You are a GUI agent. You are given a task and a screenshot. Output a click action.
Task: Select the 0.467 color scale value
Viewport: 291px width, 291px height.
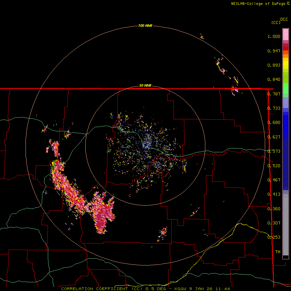[x=274, y=180]
